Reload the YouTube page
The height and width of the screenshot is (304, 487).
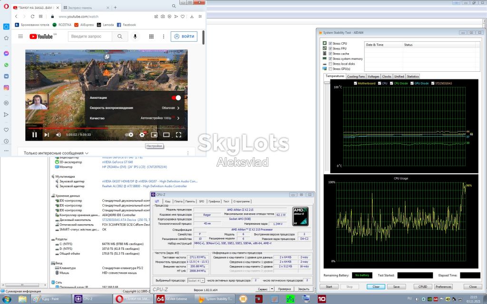32,17
